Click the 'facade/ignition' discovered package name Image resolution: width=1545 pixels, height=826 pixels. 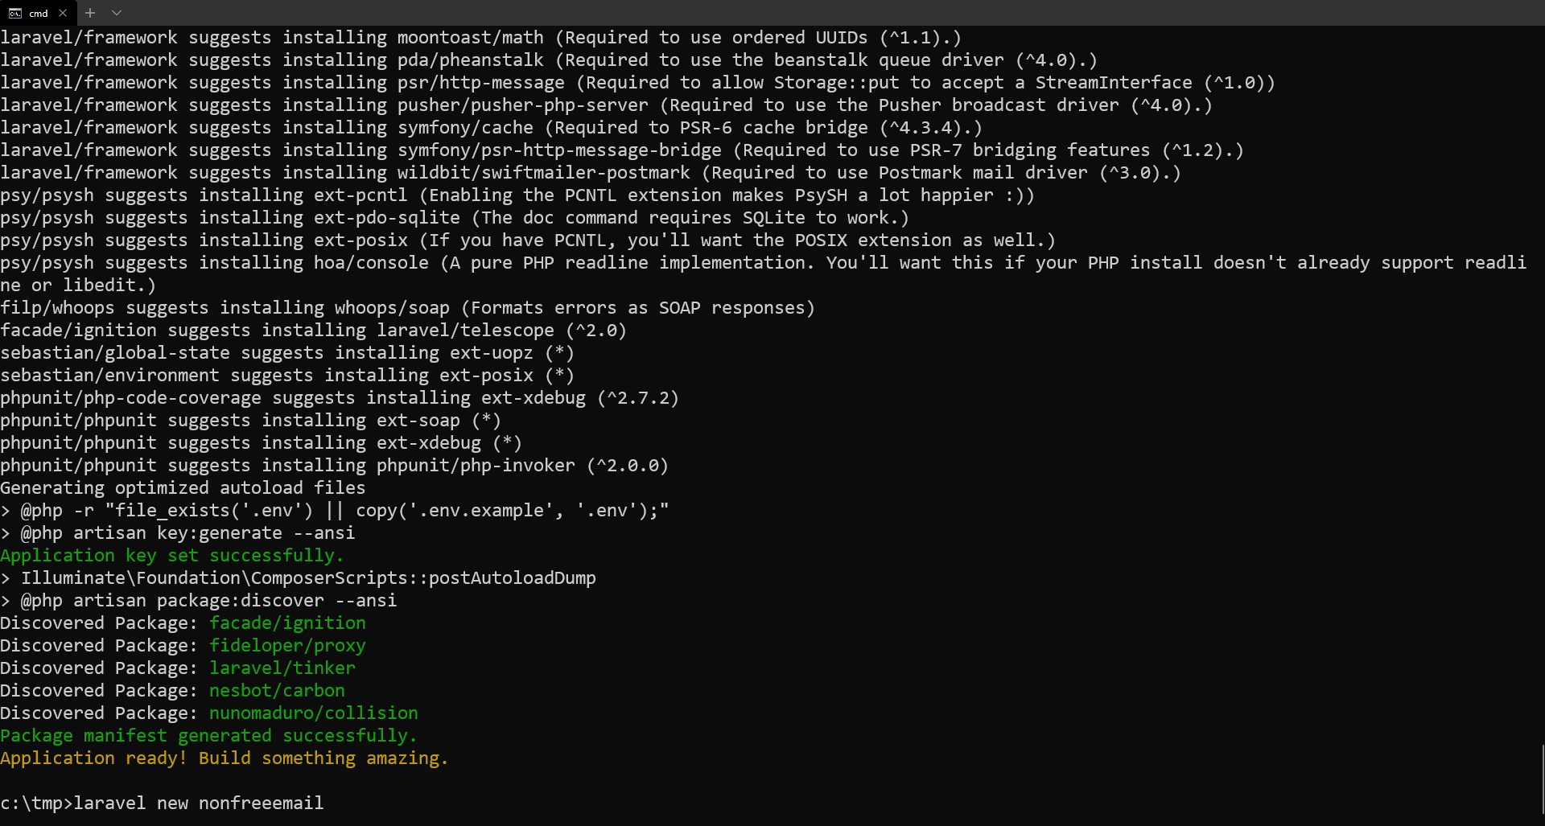(287, 623)
